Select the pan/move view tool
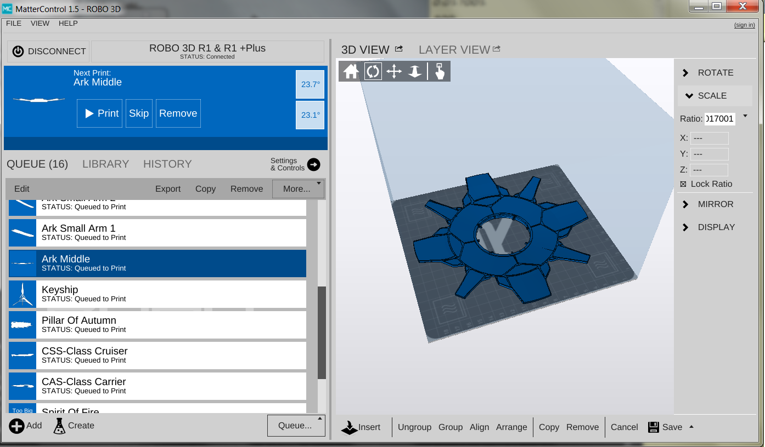The image size is (765, 447). (x=394, y=71)
